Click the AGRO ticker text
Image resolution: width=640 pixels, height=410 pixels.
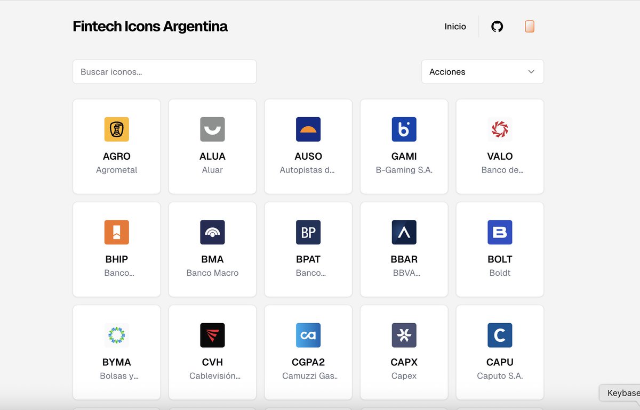click(116, 157)
